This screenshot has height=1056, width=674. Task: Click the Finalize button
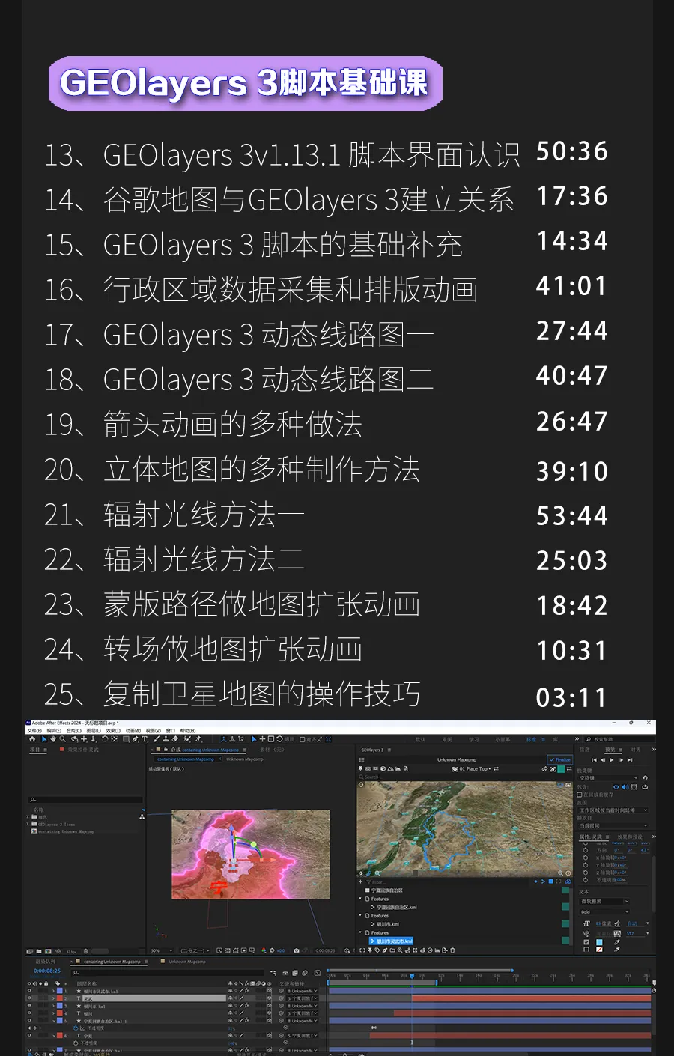coord(559,760)
